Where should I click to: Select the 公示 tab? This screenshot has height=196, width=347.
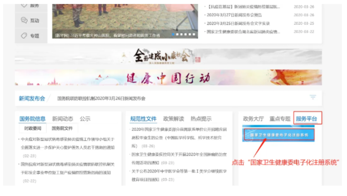(85, 119)
